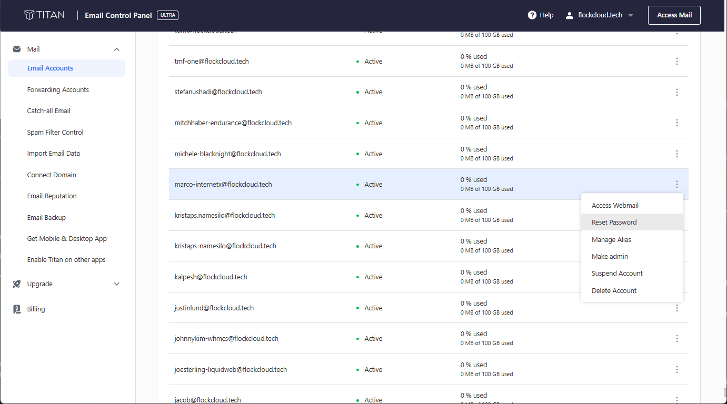Click the Titan logo
Image resolution: width=727 pixels, height=404 pixels.
tap(45, 15)
